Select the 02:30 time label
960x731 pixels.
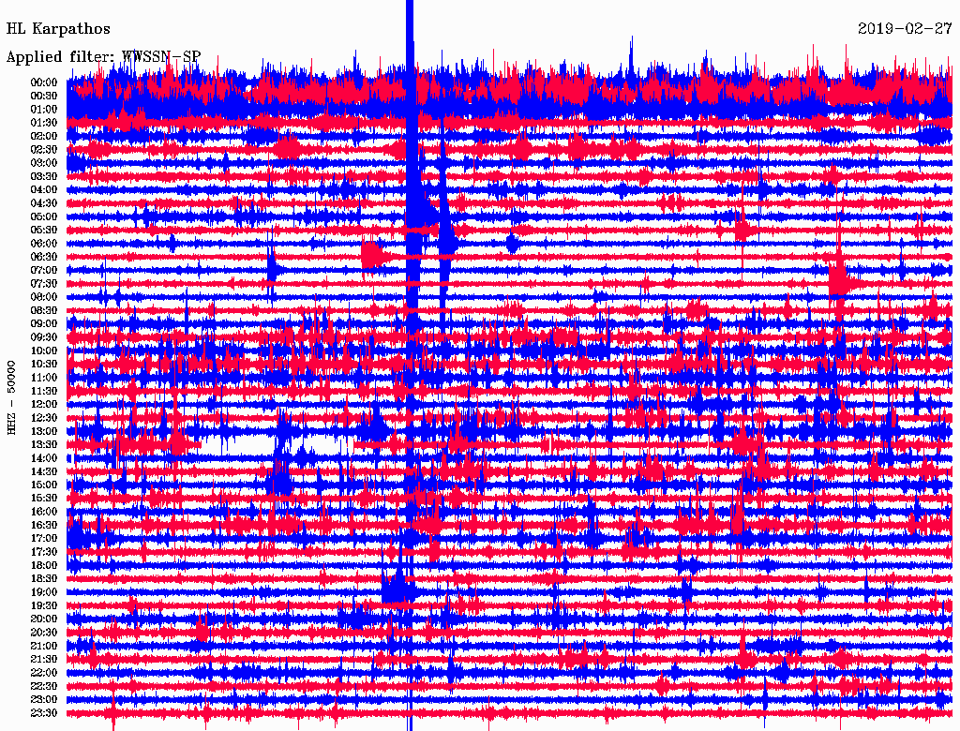click(x=44, y=149)
